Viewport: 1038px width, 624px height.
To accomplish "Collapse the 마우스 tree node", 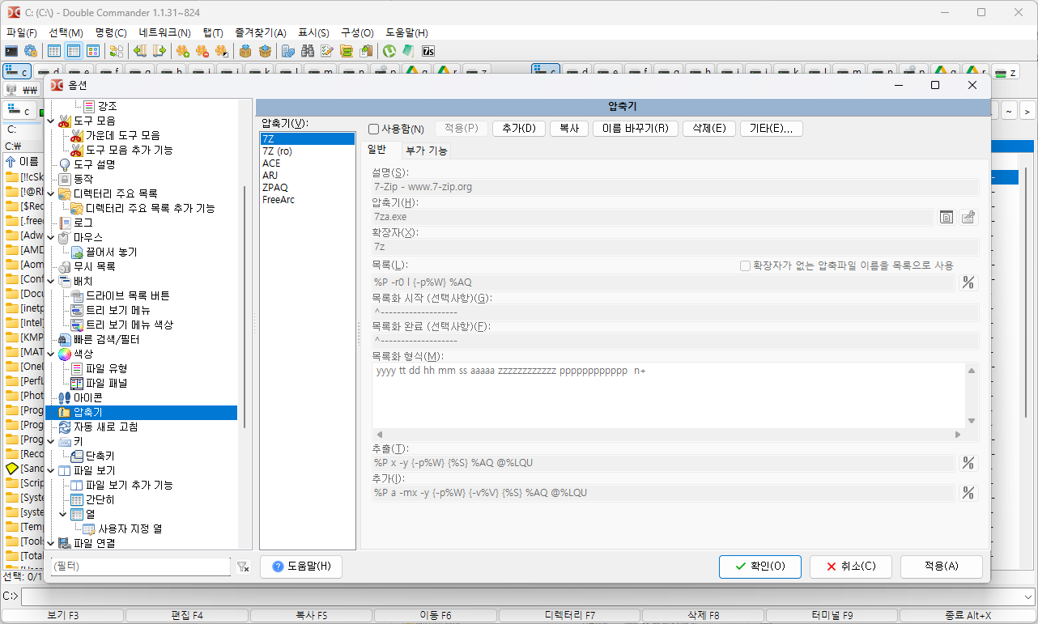I will coord(52,237).
